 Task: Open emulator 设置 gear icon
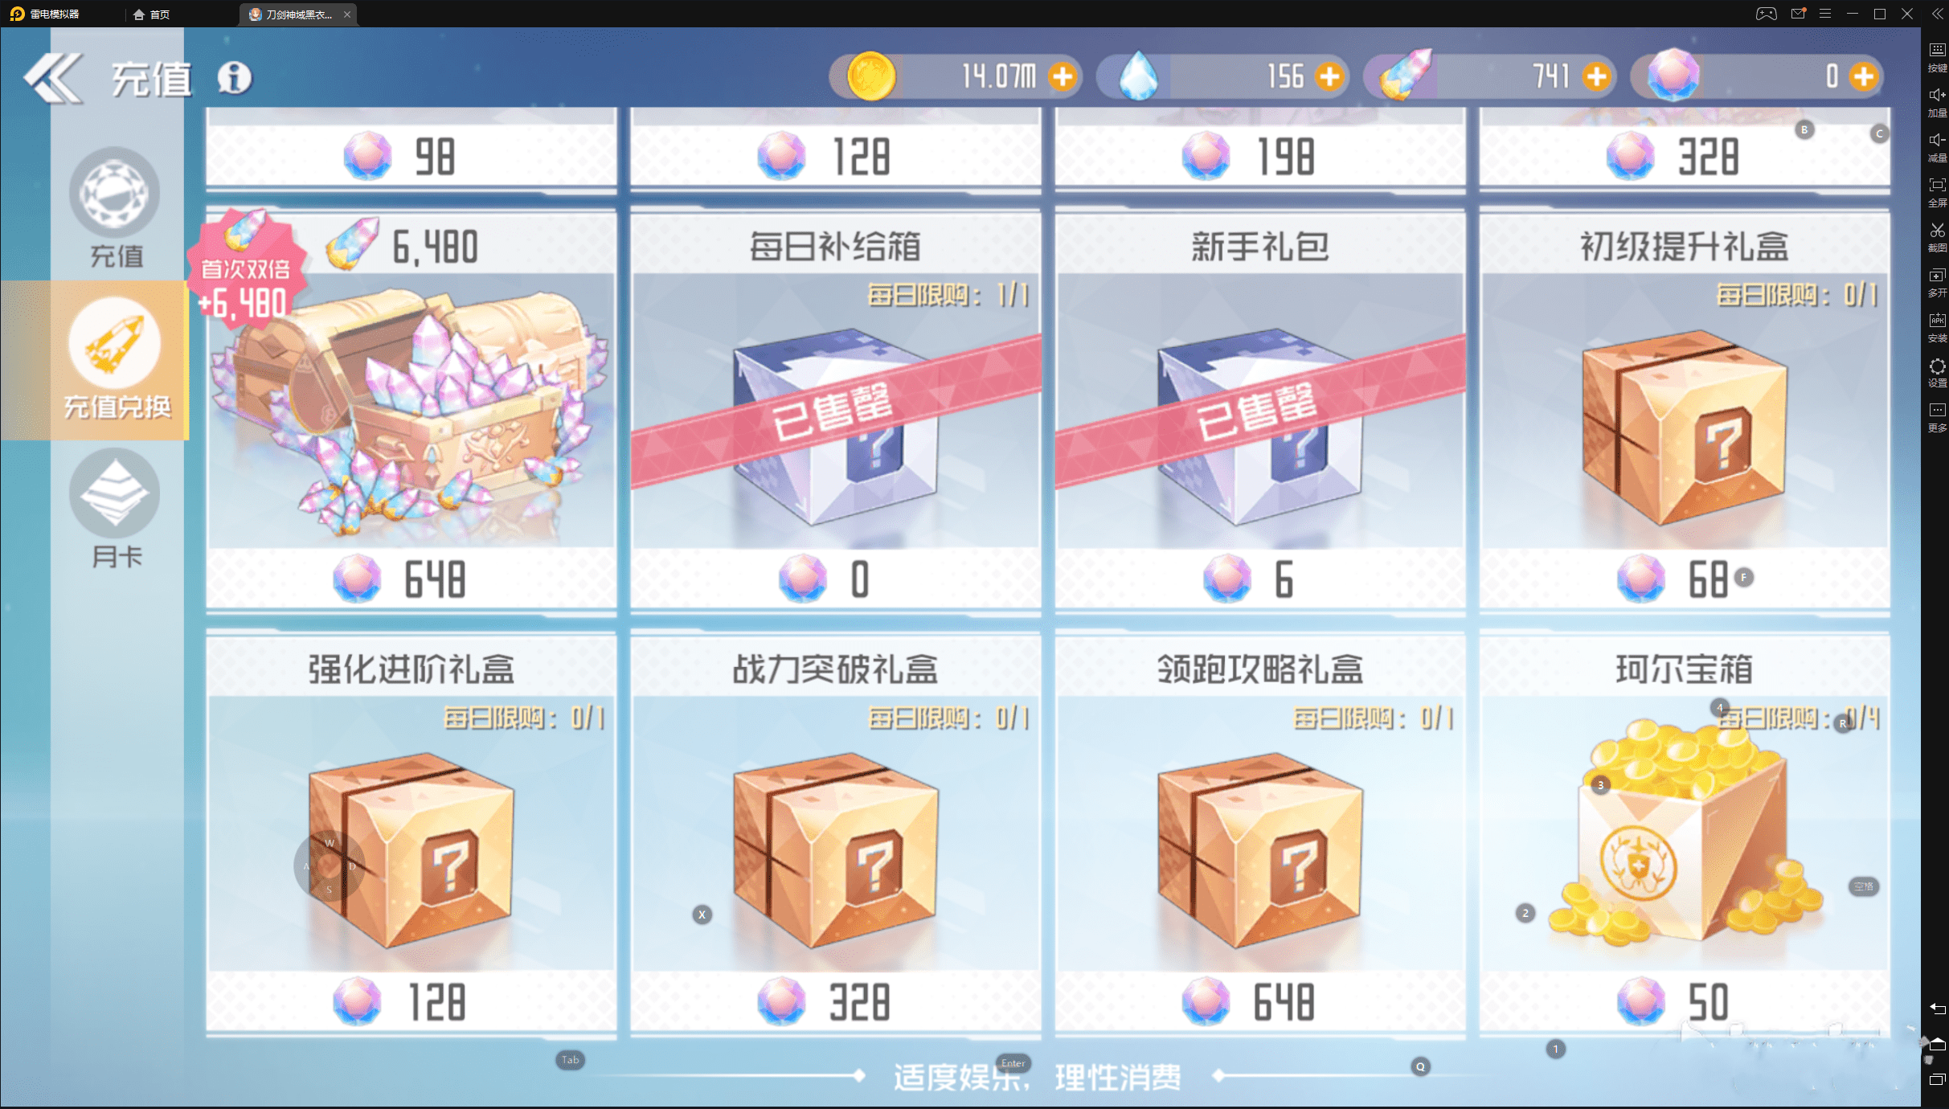click(x=1937, y=372)
